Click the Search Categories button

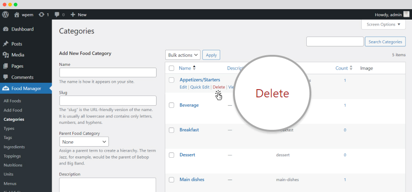[x=385, y=42]
